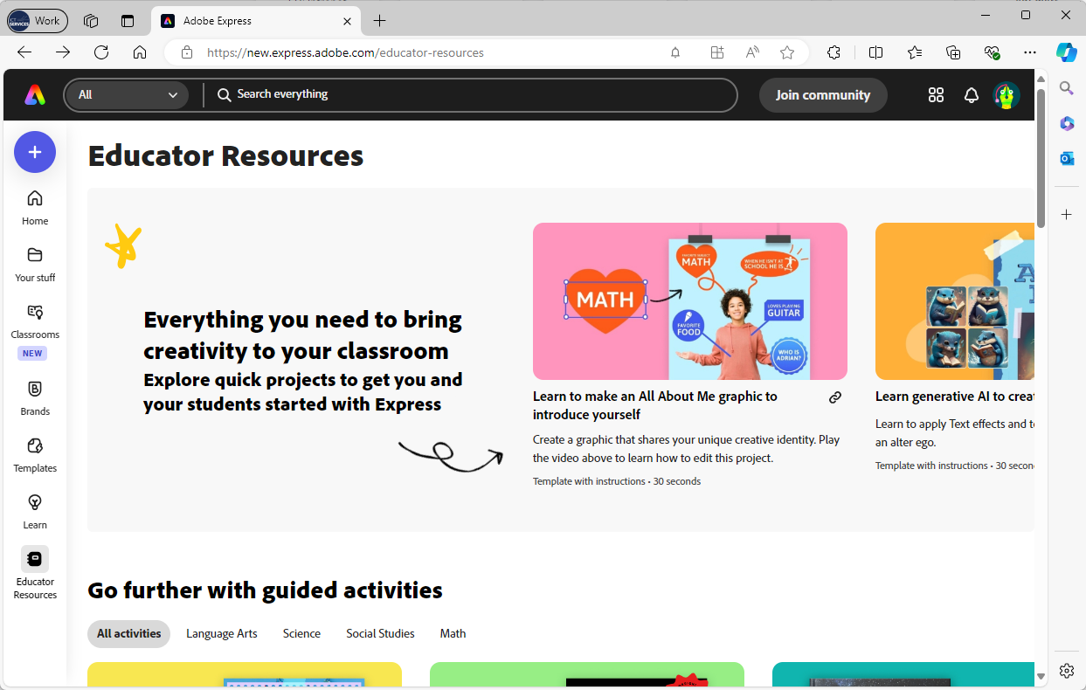The image size is (1086, 690).
Task: Open the favorites list icon
Action: coord(915,52)
